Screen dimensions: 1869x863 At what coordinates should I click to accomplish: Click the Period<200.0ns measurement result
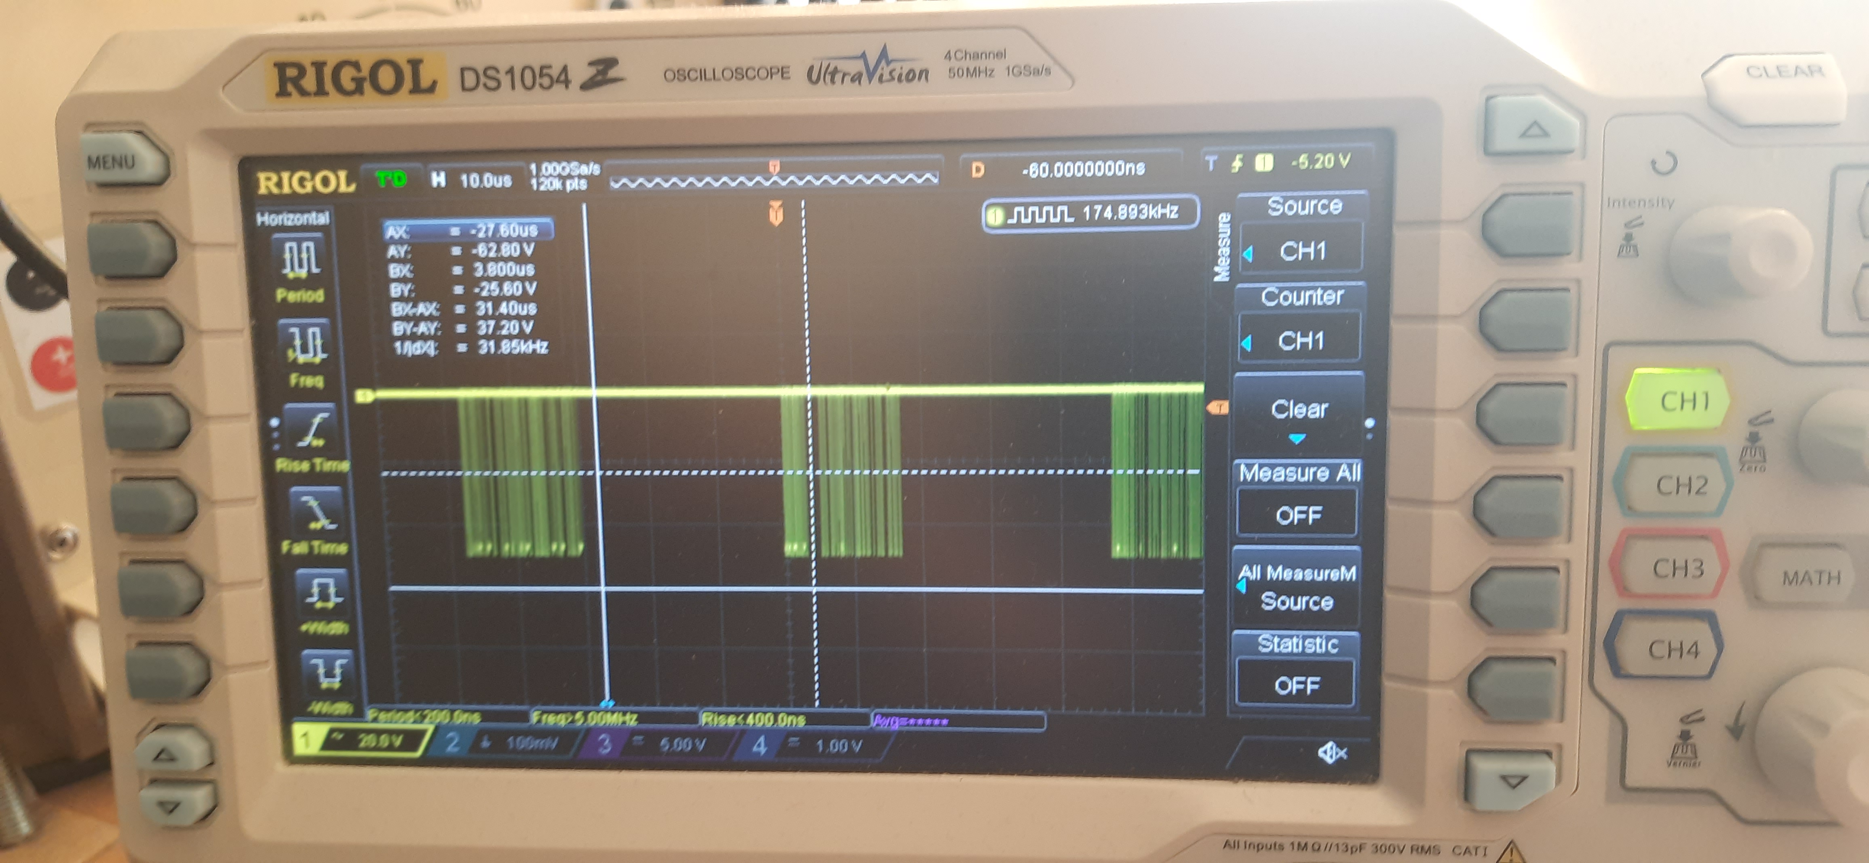click(x=424, y=717)
